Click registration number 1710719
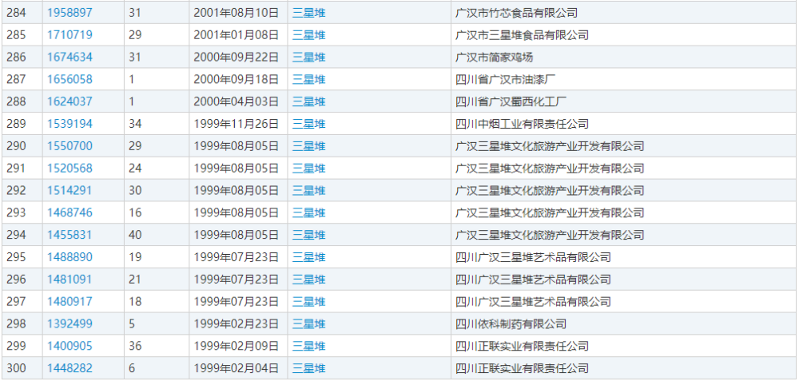This screenshot has width=799, height=381. (x=70, y=35)
